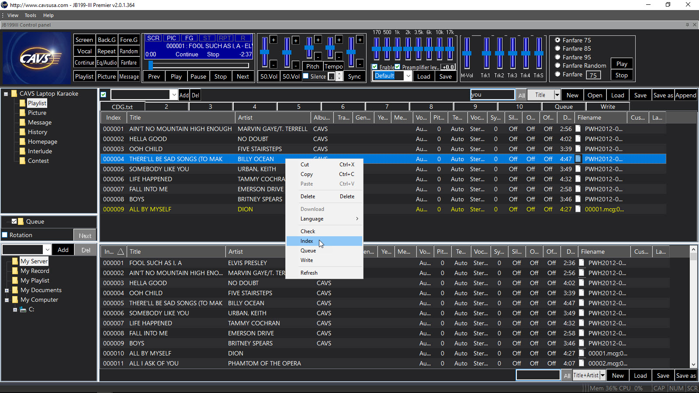
Task: Select the Fanfare 85 radio button
Action: click(557, 48)
